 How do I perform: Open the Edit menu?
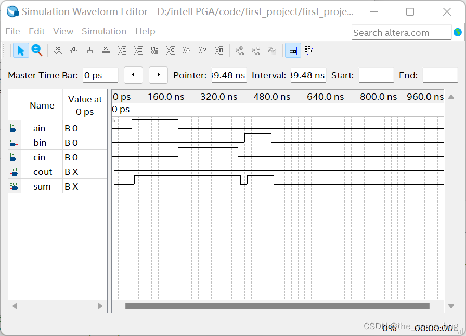(37, 31)
